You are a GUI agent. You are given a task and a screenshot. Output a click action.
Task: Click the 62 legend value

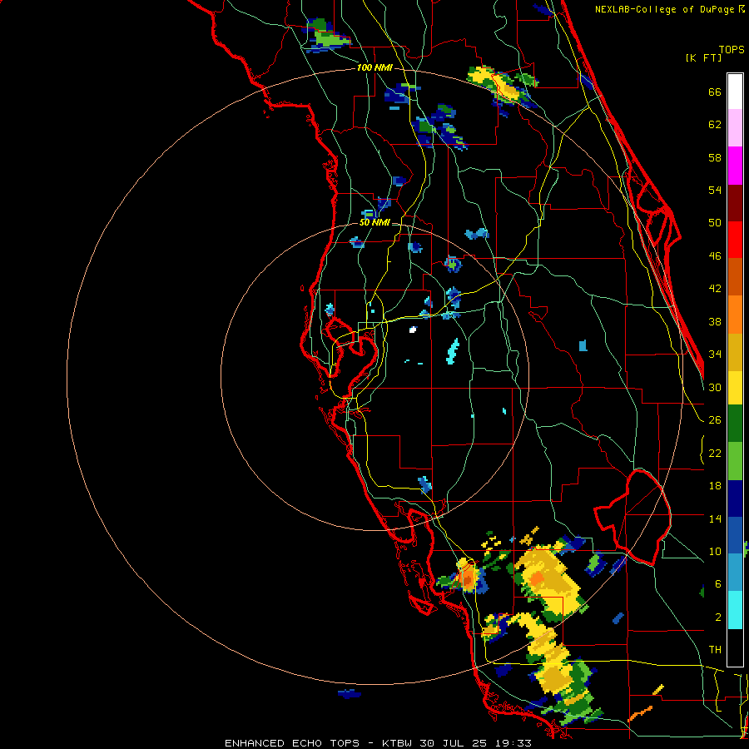click(x=715, y=125)
